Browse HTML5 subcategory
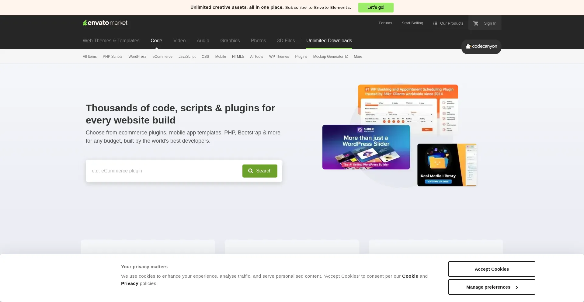The height and width of the screenshot is (302, 584). coord(238,57)
